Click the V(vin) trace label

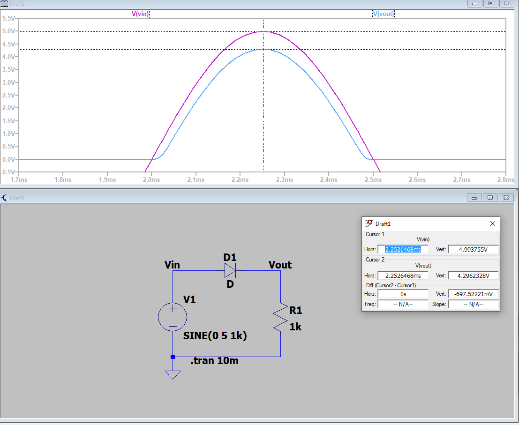140,14
